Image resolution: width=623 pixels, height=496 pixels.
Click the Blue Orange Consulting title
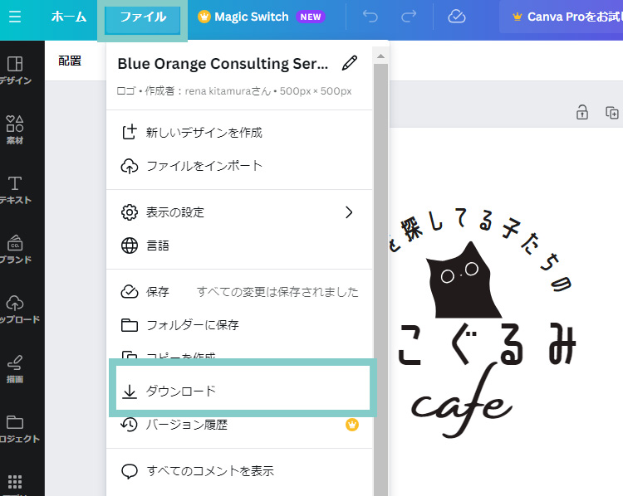223,64
